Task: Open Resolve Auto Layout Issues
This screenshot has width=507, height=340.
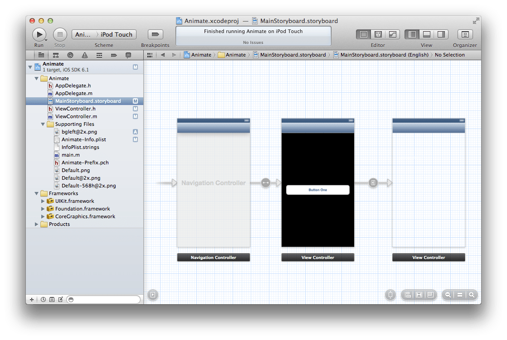Action: tap(430, 295)
